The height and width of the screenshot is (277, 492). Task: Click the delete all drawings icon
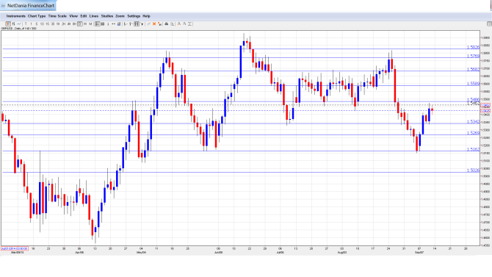coord(159,24)
